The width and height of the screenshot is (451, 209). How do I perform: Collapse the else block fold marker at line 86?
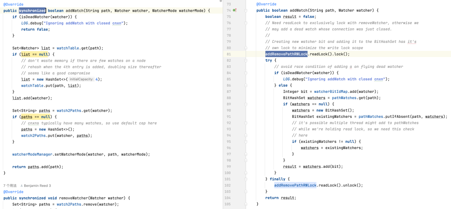click(246, 85)
